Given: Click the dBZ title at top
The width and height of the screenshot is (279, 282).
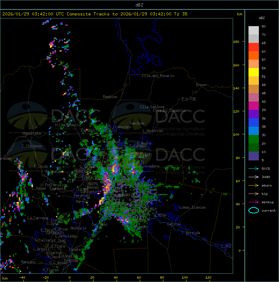Looking at the screenshot, I should point(139,5).
